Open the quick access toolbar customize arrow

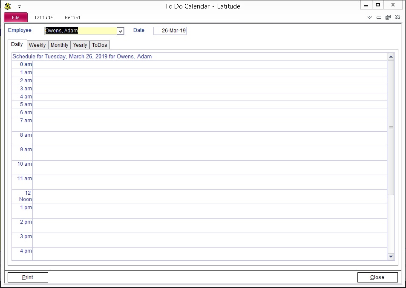click(x=19, y=7)
